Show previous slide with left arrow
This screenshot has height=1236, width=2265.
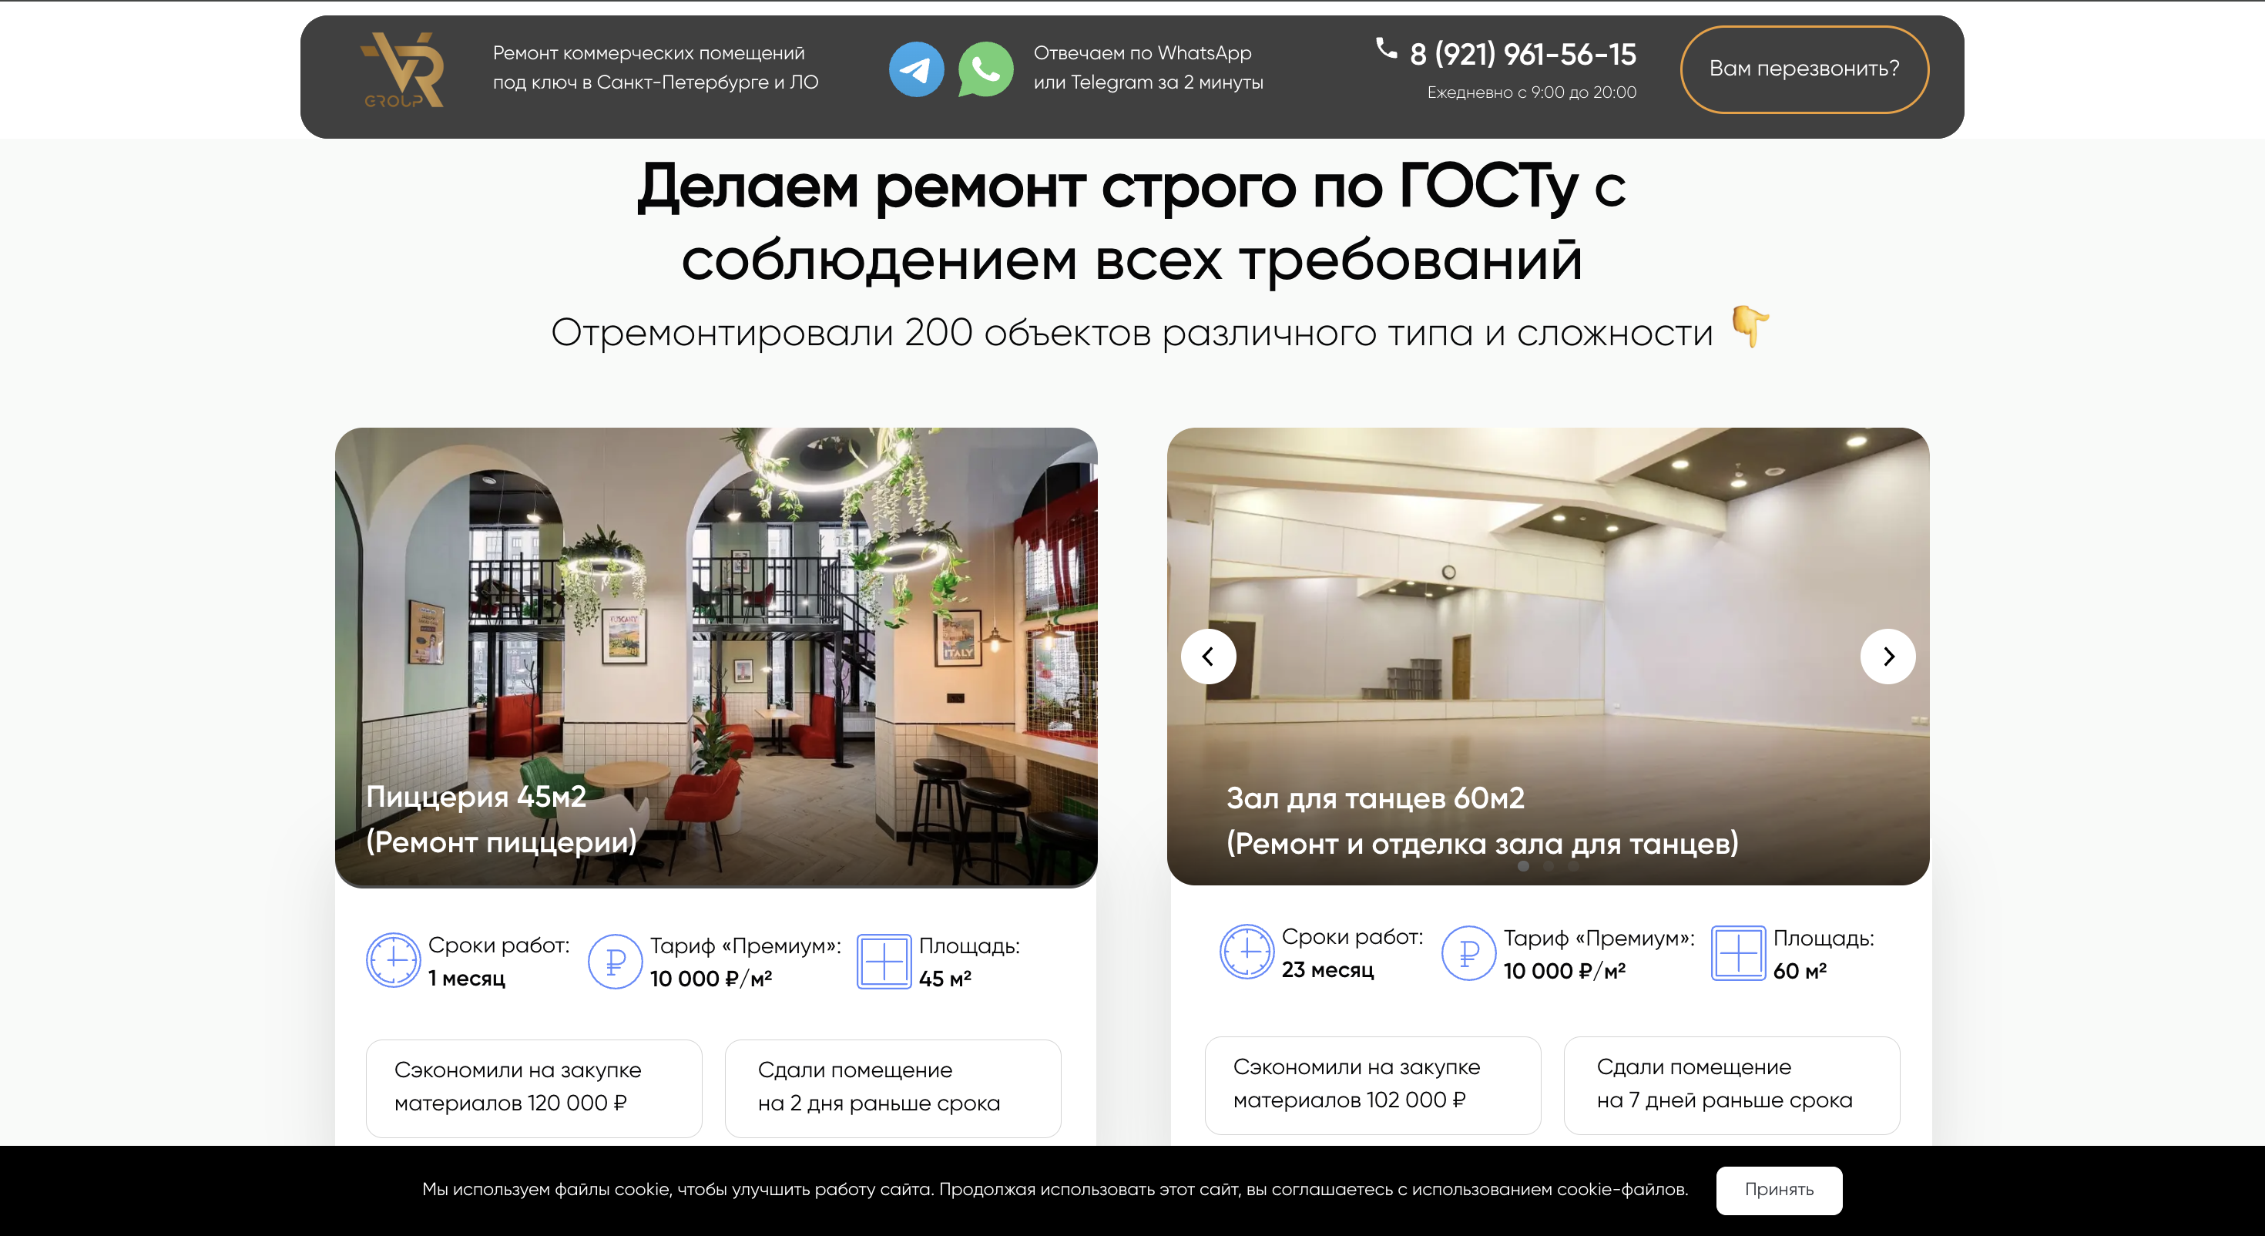(1208, 657)
